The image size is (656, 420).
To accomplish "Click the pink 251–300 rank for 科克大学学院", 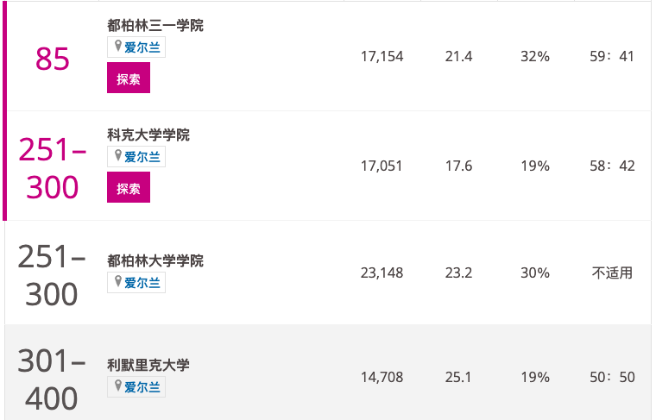I will click(x=53, y=168).
